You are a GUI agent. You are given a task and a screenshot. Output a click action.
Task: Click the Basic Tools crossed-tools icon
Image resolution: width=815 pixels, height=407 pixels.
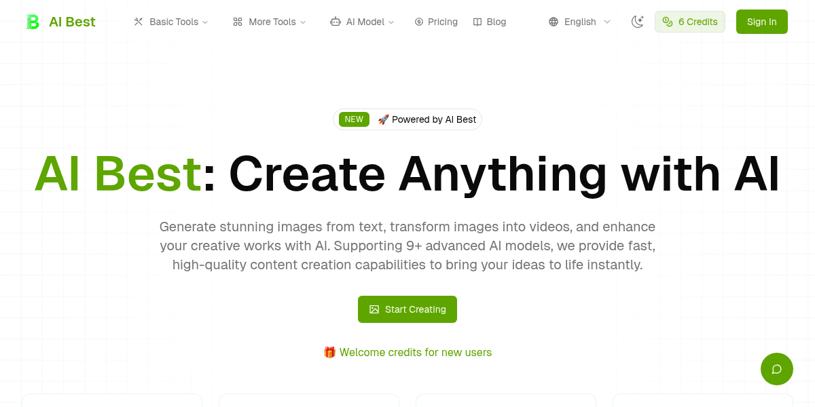(x=139, y=22)
